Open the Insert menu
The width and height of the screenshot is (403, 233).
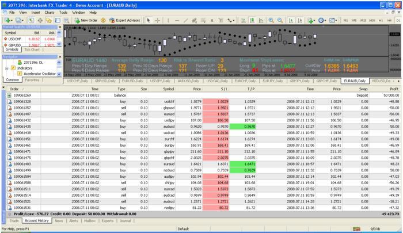click(x=36, y=12)
